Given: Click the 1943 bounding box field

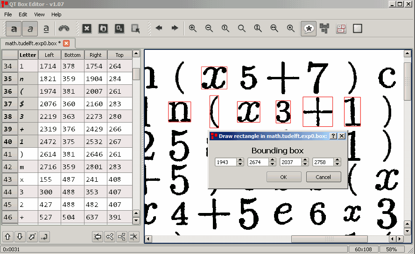Looking at the screenshot, I should (x=226, y=162).
